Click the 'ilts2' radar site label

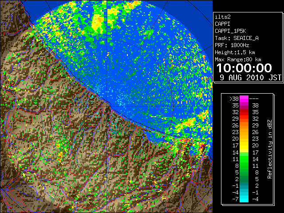(x=223, y=17)
